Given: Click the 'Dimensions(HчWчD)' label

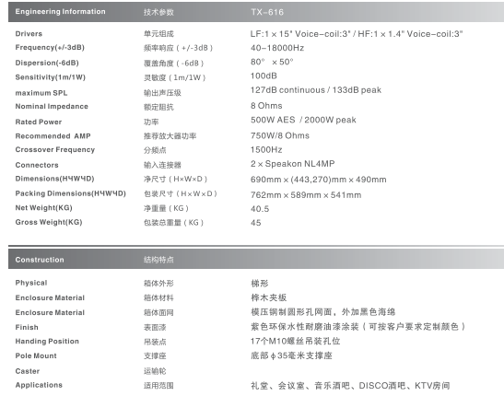Looking at the screenshot, I should click(54, 179).
